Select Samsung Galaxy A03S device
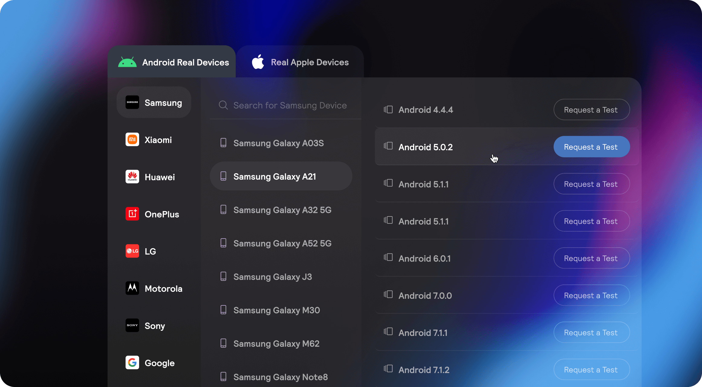This screenshot has width=702, height=387. [281, 143]
